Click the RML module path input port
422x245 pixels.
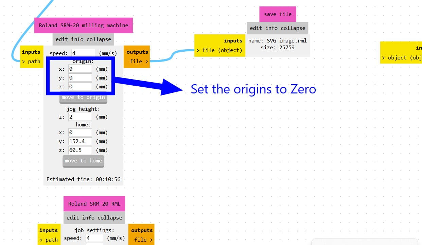[x=49, y=240]
